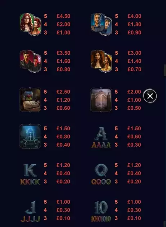Click the row of colored AAAA variants

coord(101,145)
